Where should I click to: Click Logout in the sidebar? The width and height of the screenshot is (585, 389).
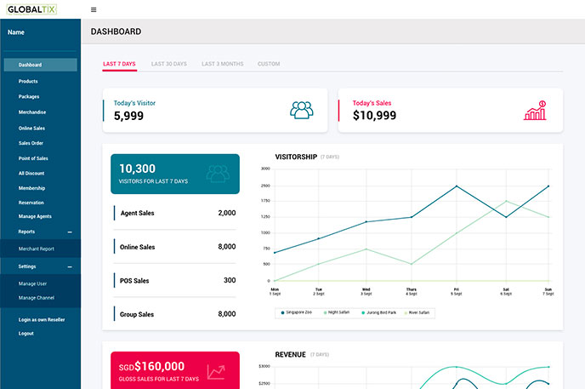[x=26, y=334]
